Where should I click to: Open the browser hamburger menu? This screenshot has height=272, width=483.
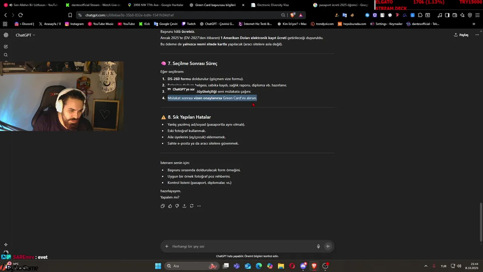click(477, 15)
